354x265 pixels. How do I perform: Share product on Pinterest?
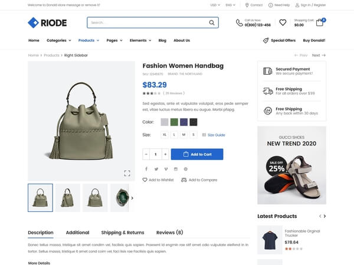185,169
